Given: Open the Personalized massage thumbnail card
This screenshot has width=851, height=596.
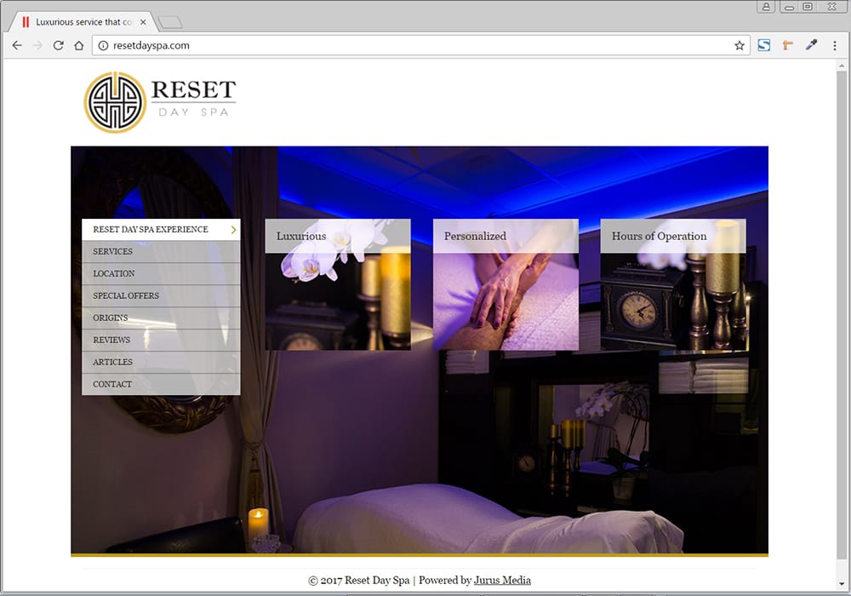Looking at the screenshot, I should point(505,284).
